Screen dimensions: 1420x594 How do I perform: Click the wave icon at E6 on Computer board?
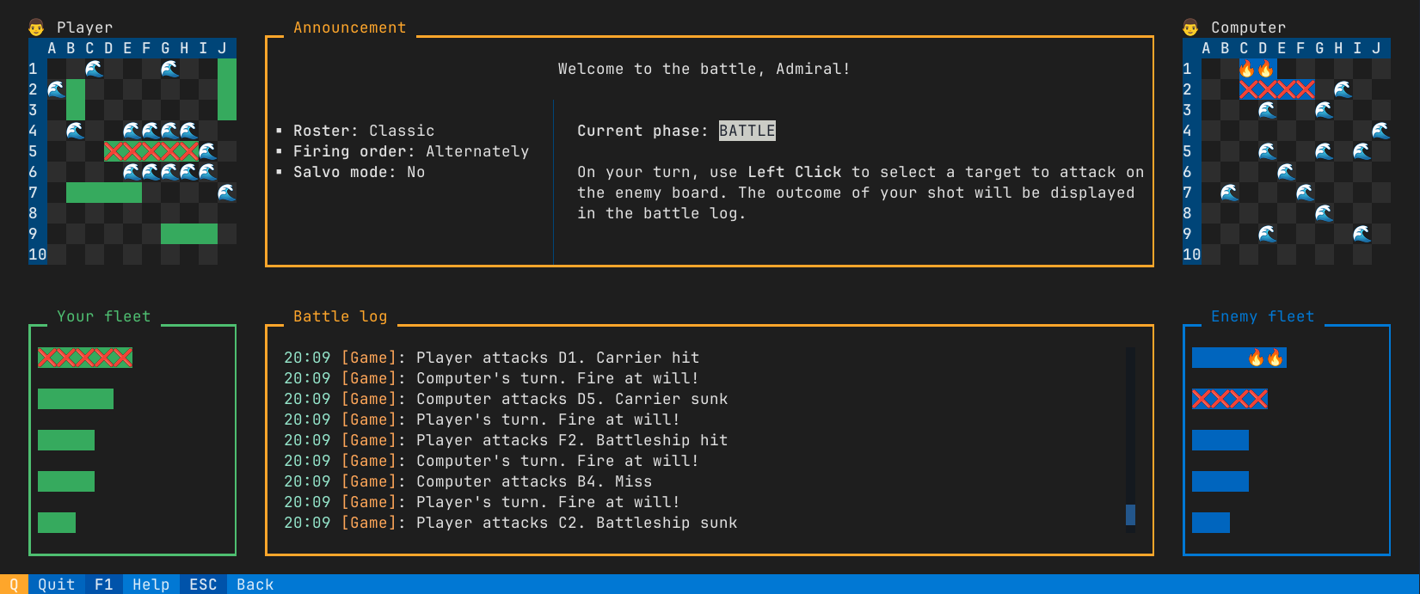tap(1285, 172)
